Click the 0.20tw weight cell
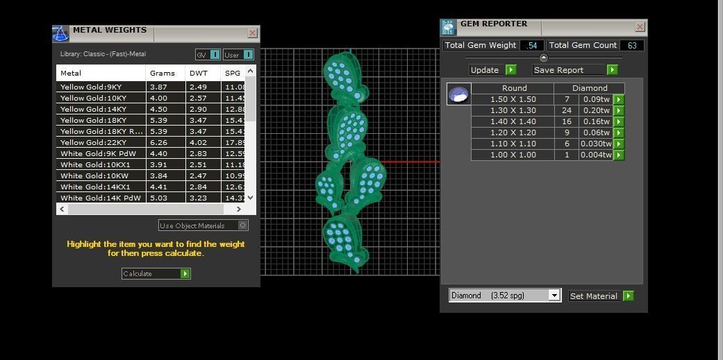Screen dimensions: 723x360 tap(596, 110)
